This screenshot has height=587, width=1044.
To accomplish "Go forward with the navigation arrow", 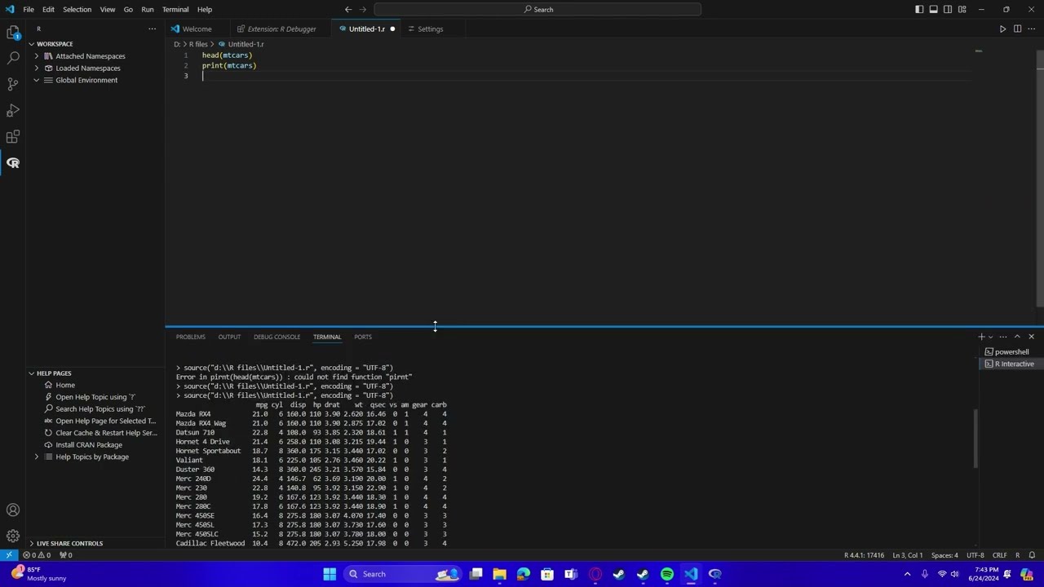I will coord(363,10).
